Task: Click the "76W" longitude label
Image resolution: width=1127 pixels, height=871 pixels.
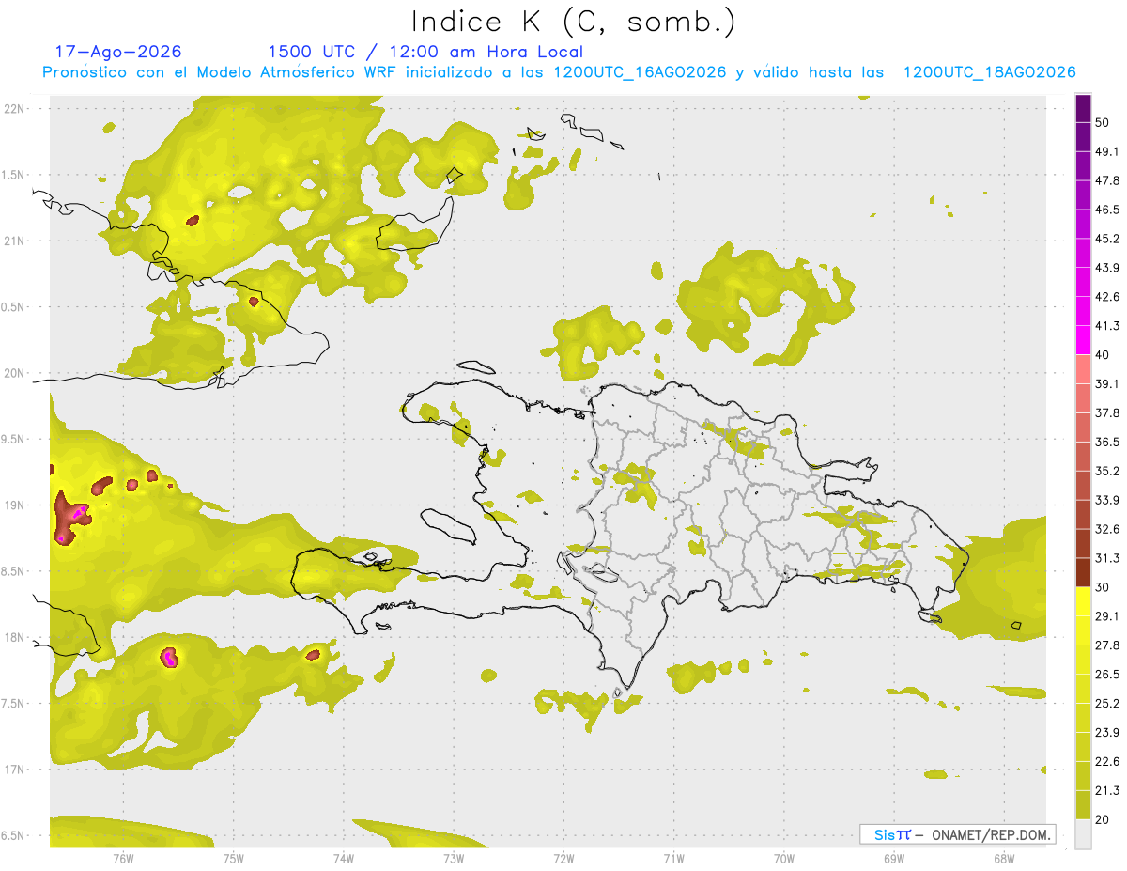Action: (123, 858)
